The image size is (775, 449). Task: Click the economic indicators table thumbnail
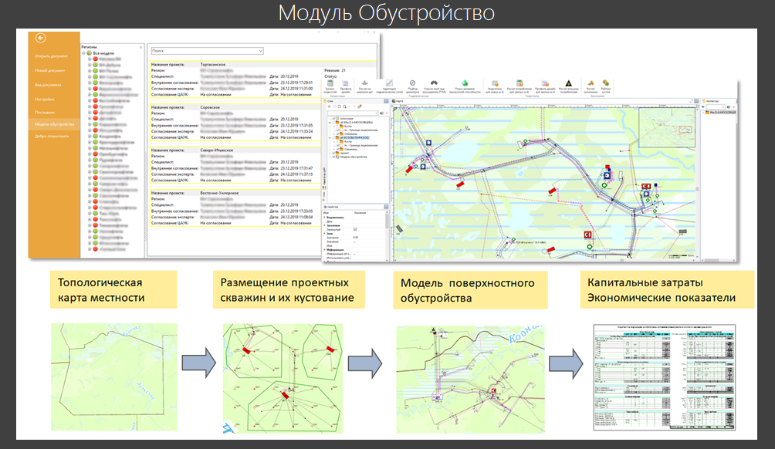pos(665,377)
